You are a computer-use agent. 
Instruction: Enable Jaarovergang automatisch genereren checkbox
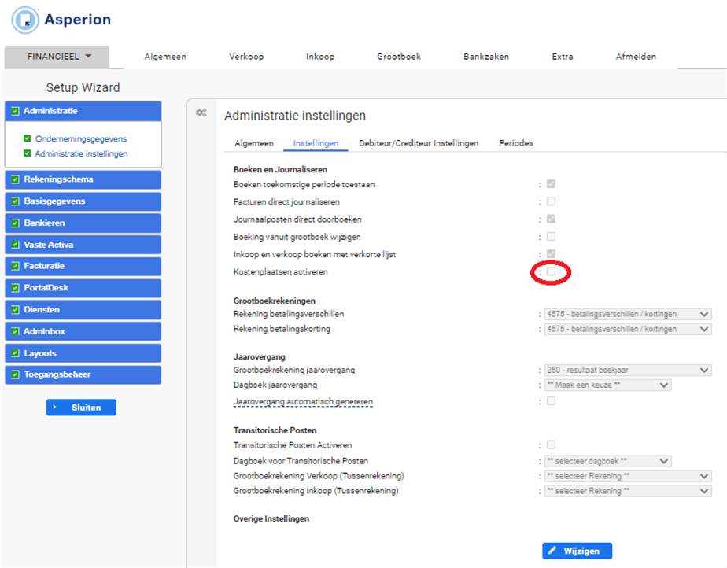point(551,400)
